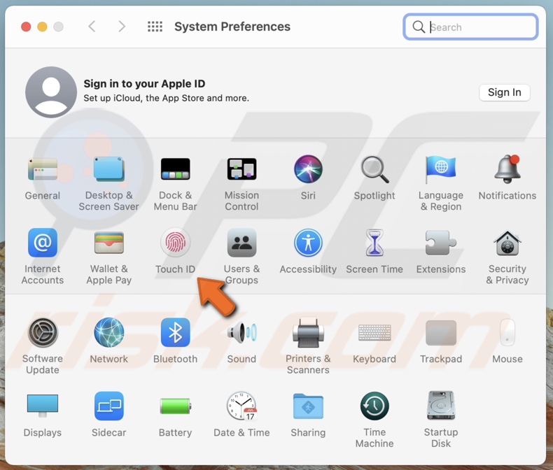Open Network preferences globe
Viewport: 553px width, 470px height.
[x=109, y=333]
